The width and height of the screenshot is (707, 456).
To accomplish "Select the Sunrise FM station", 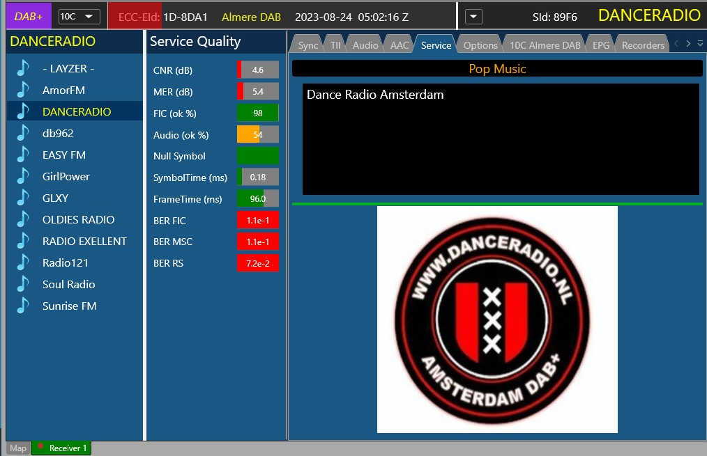I will tap(75, 306).
